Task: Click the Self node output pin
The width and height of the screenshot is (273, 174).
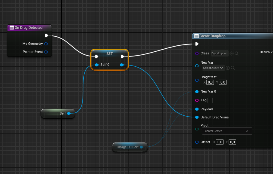Action: tap(69, 114)
